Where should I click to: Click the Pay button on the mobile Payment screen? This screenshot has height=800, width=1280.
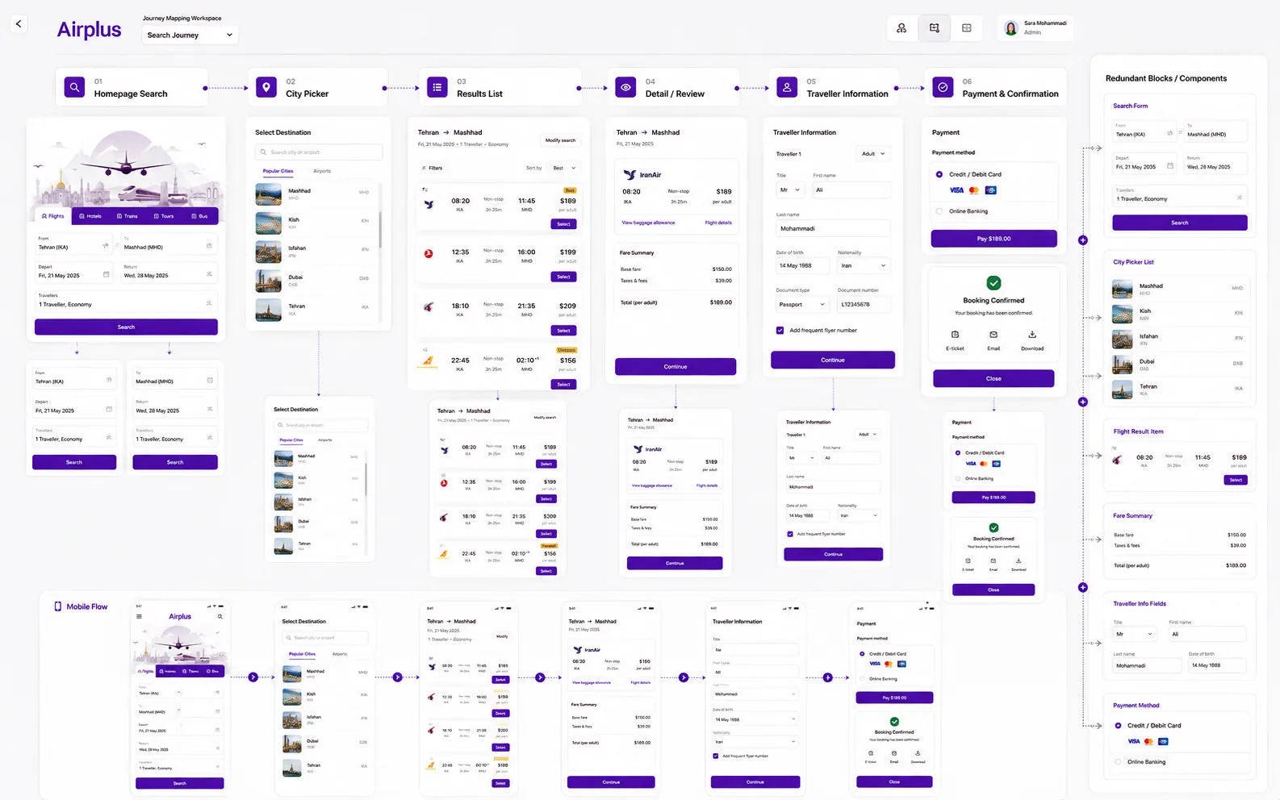(x=894, y=698)
